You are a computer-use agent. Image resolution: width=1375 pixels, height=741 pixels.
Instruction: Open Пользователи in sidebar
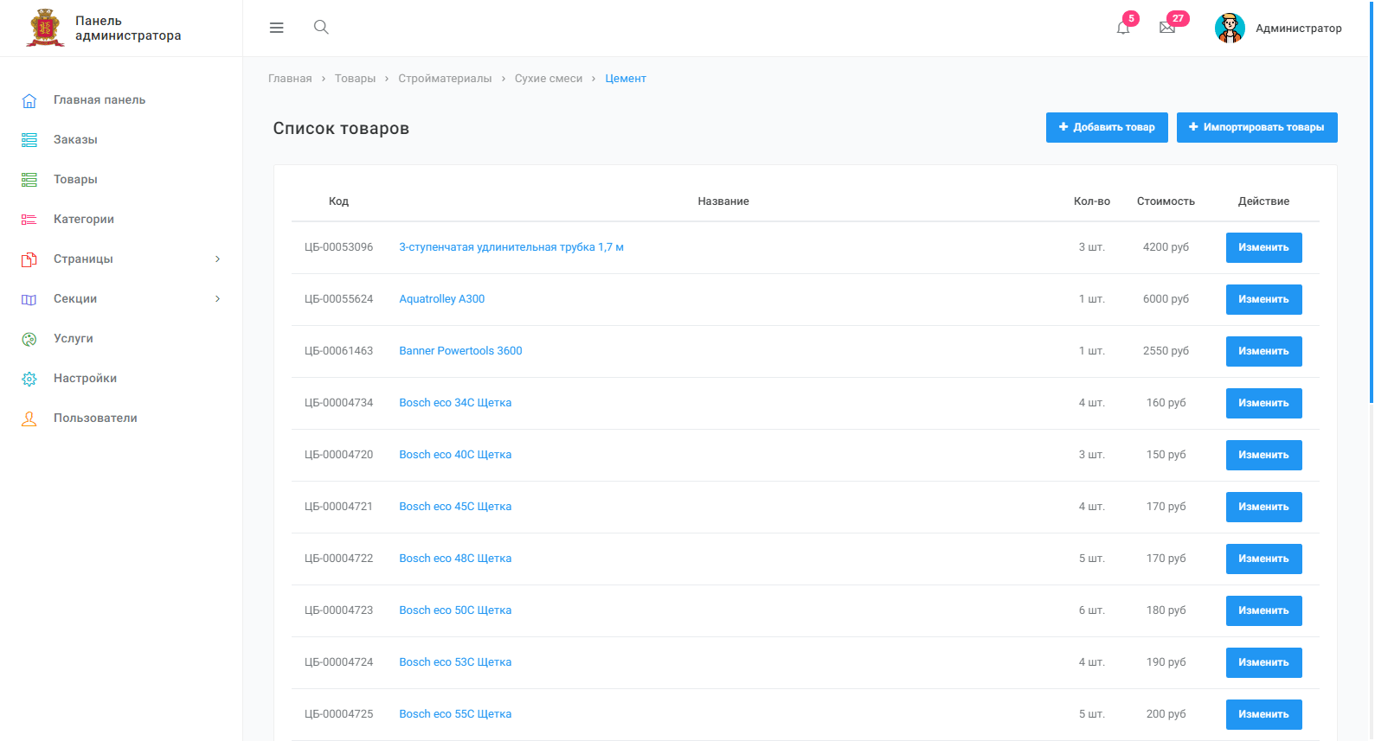pos(95,418)
